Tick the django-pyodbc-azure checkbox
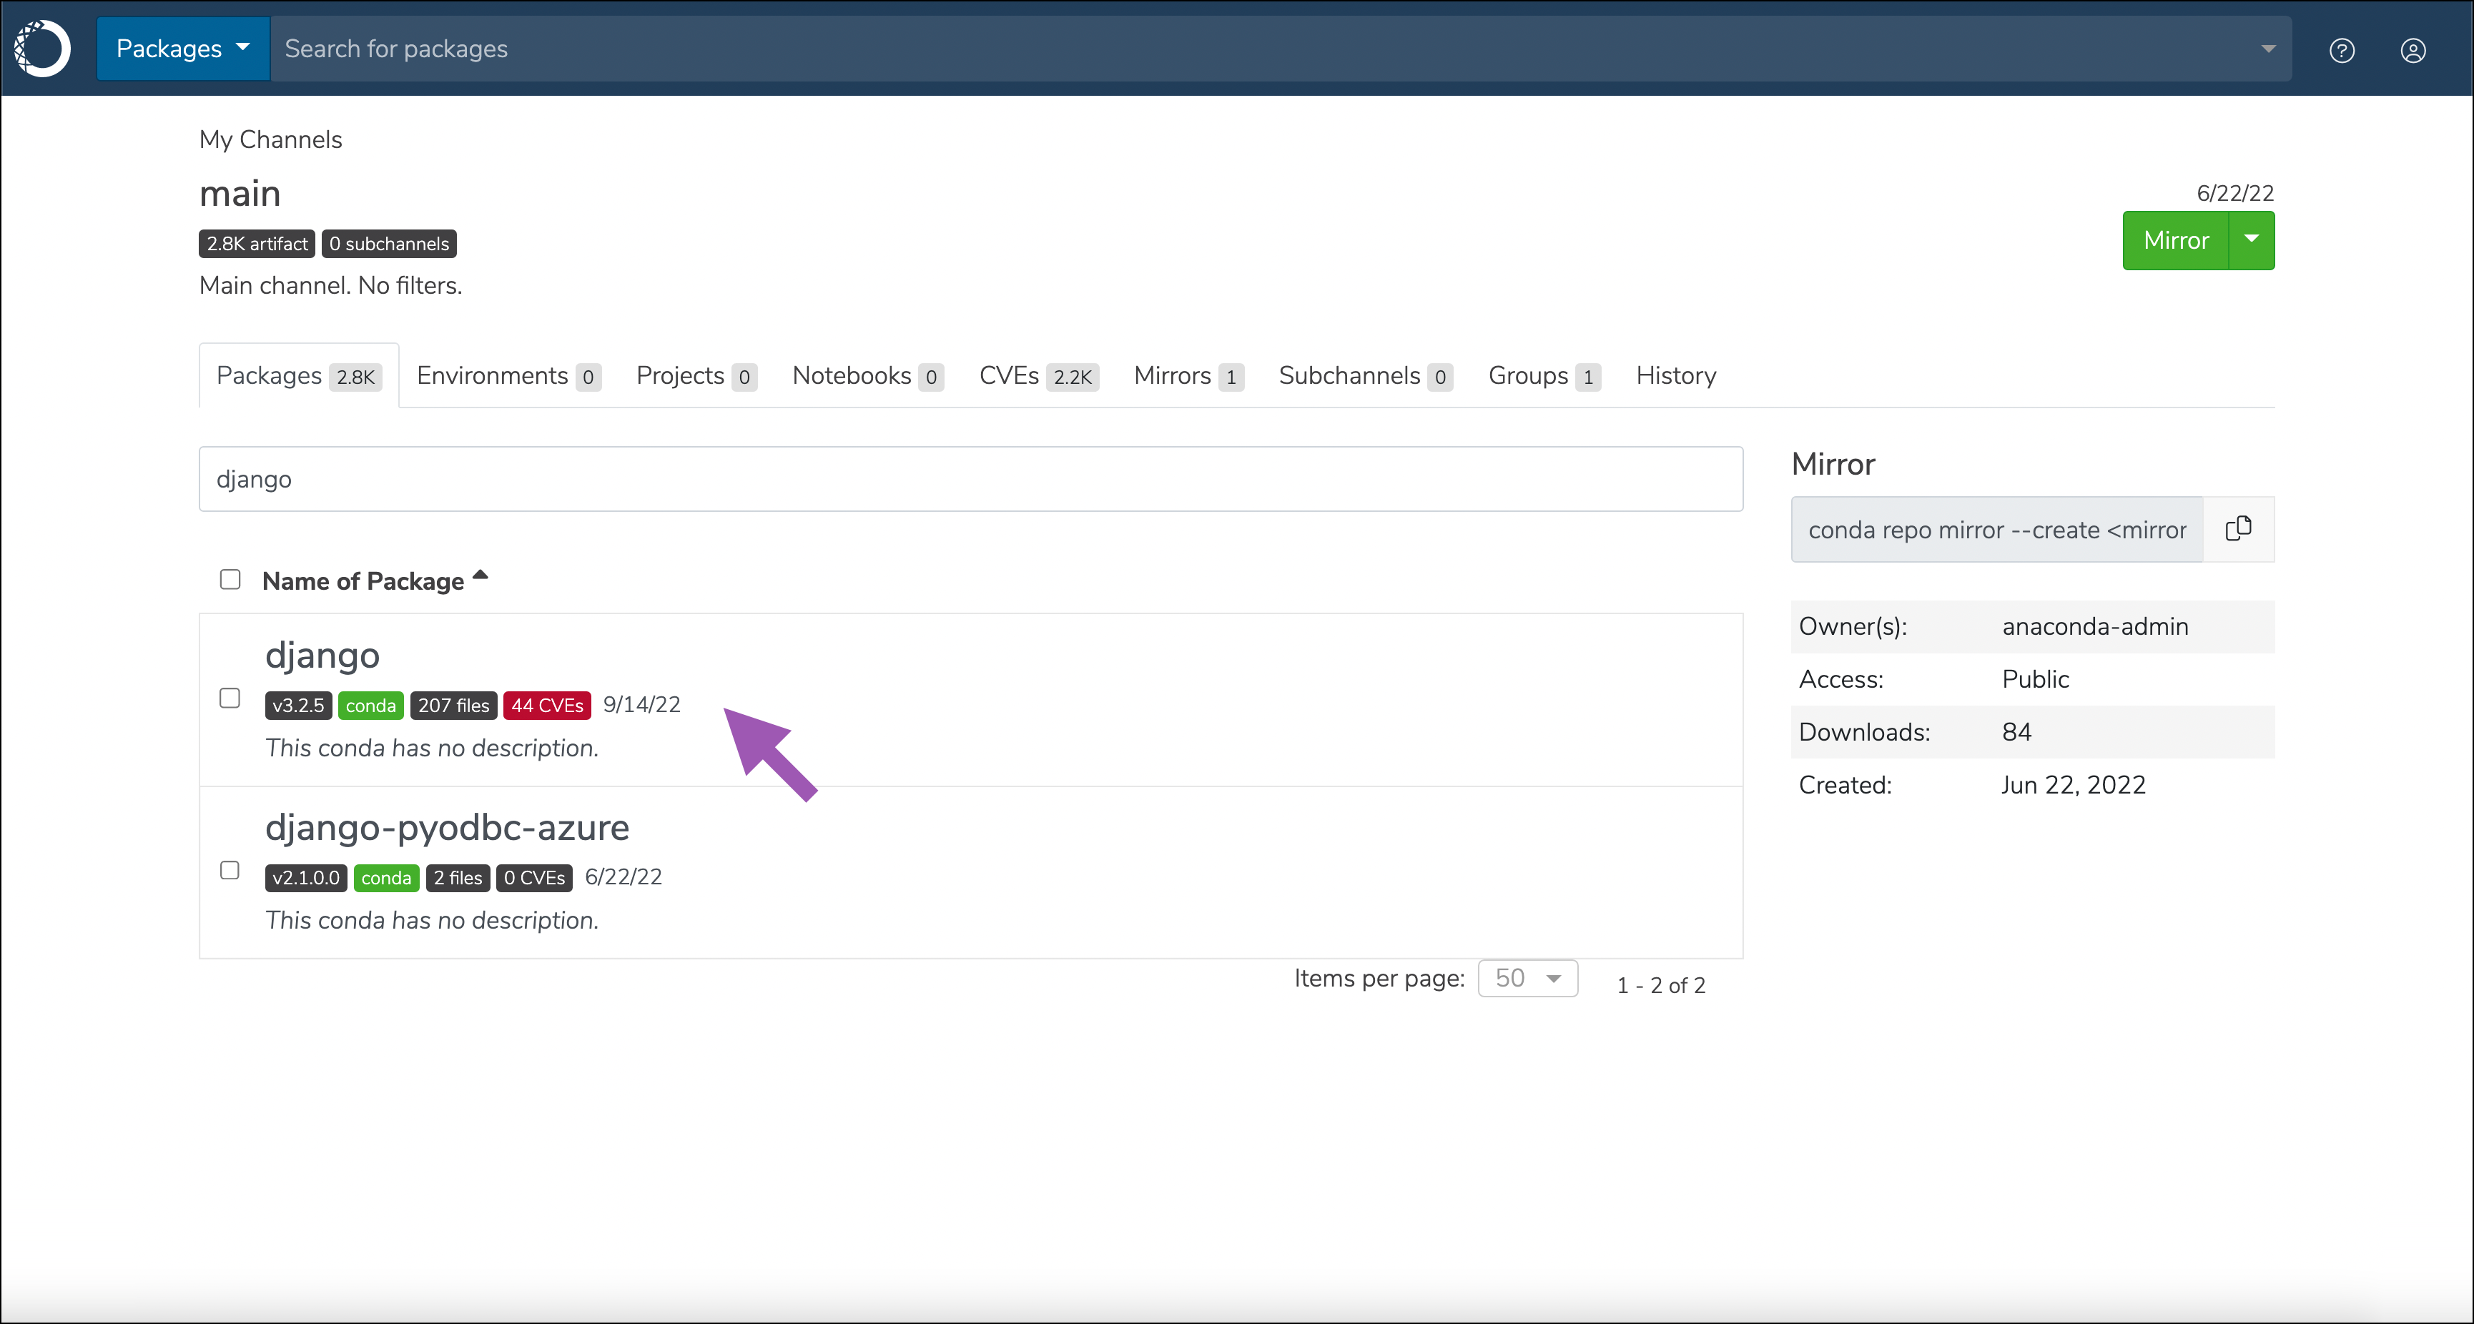Screen dimensions: 2474x1324 (230, 870)
